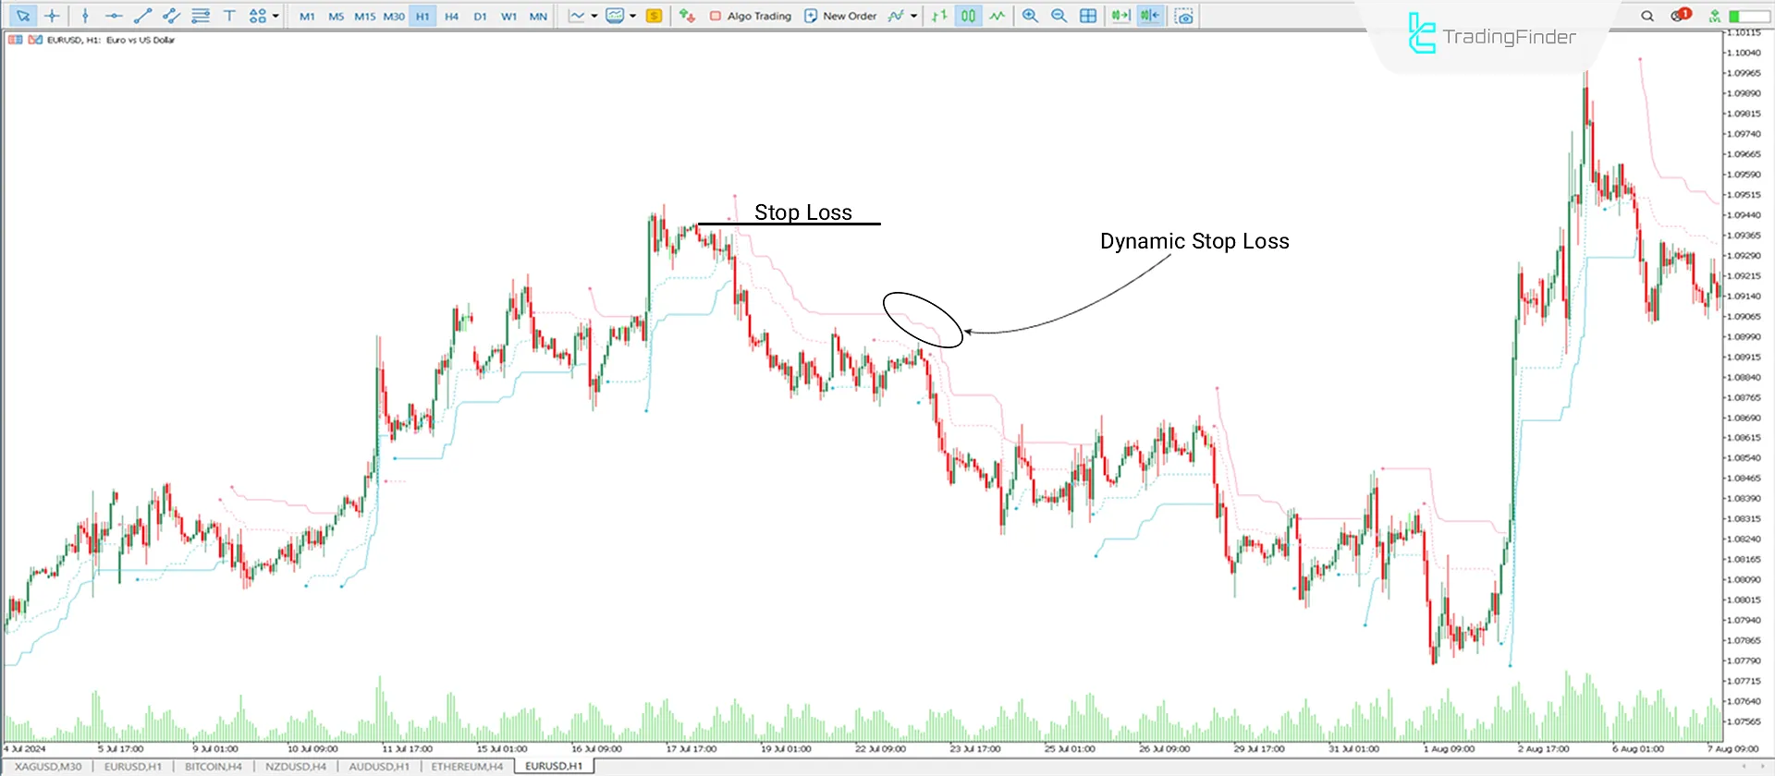Viewport: 1775px width, 776px height.
Task: Switch to M1 timeframe
Action: point(307,17)
